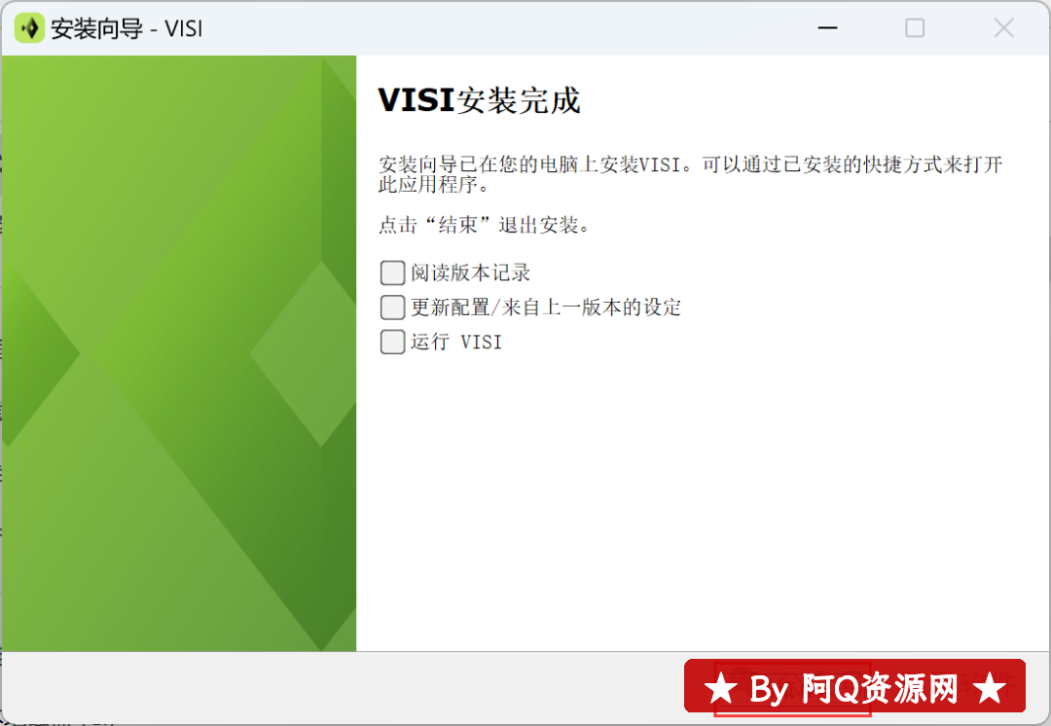Close the VISI setup wizard
1051x726 pixels.
[x=1003, y=28]
